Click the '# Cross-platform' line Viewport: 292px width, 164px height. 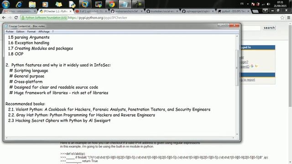click(x=26, y=82)
